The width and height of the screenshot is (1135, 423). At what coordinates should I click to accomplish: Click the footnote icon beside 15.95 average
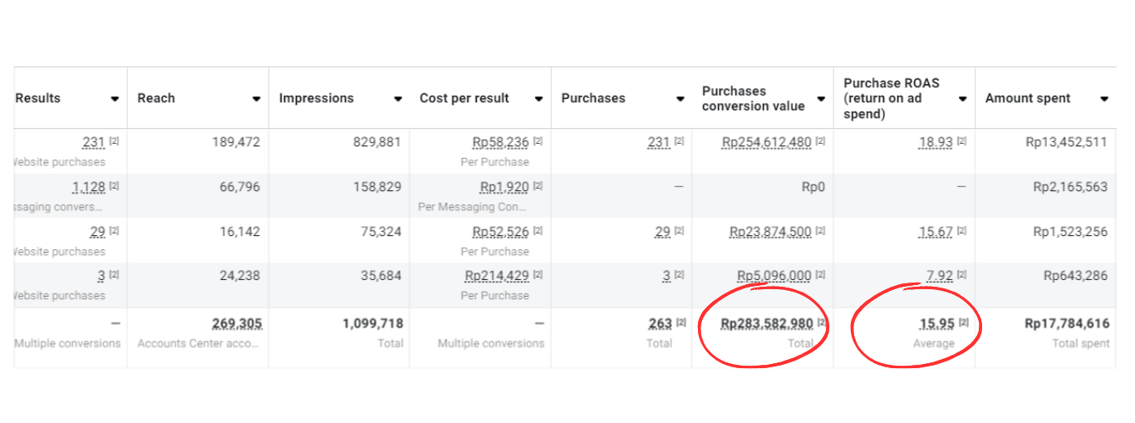point(964,322)
